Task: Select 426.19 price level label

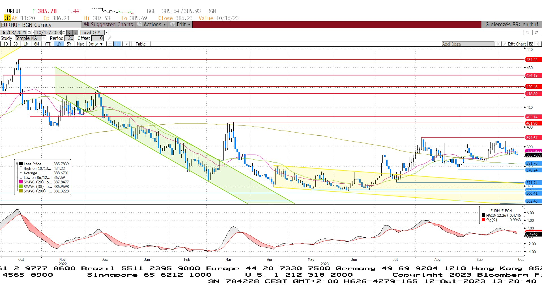Action: tap(533, 75)
